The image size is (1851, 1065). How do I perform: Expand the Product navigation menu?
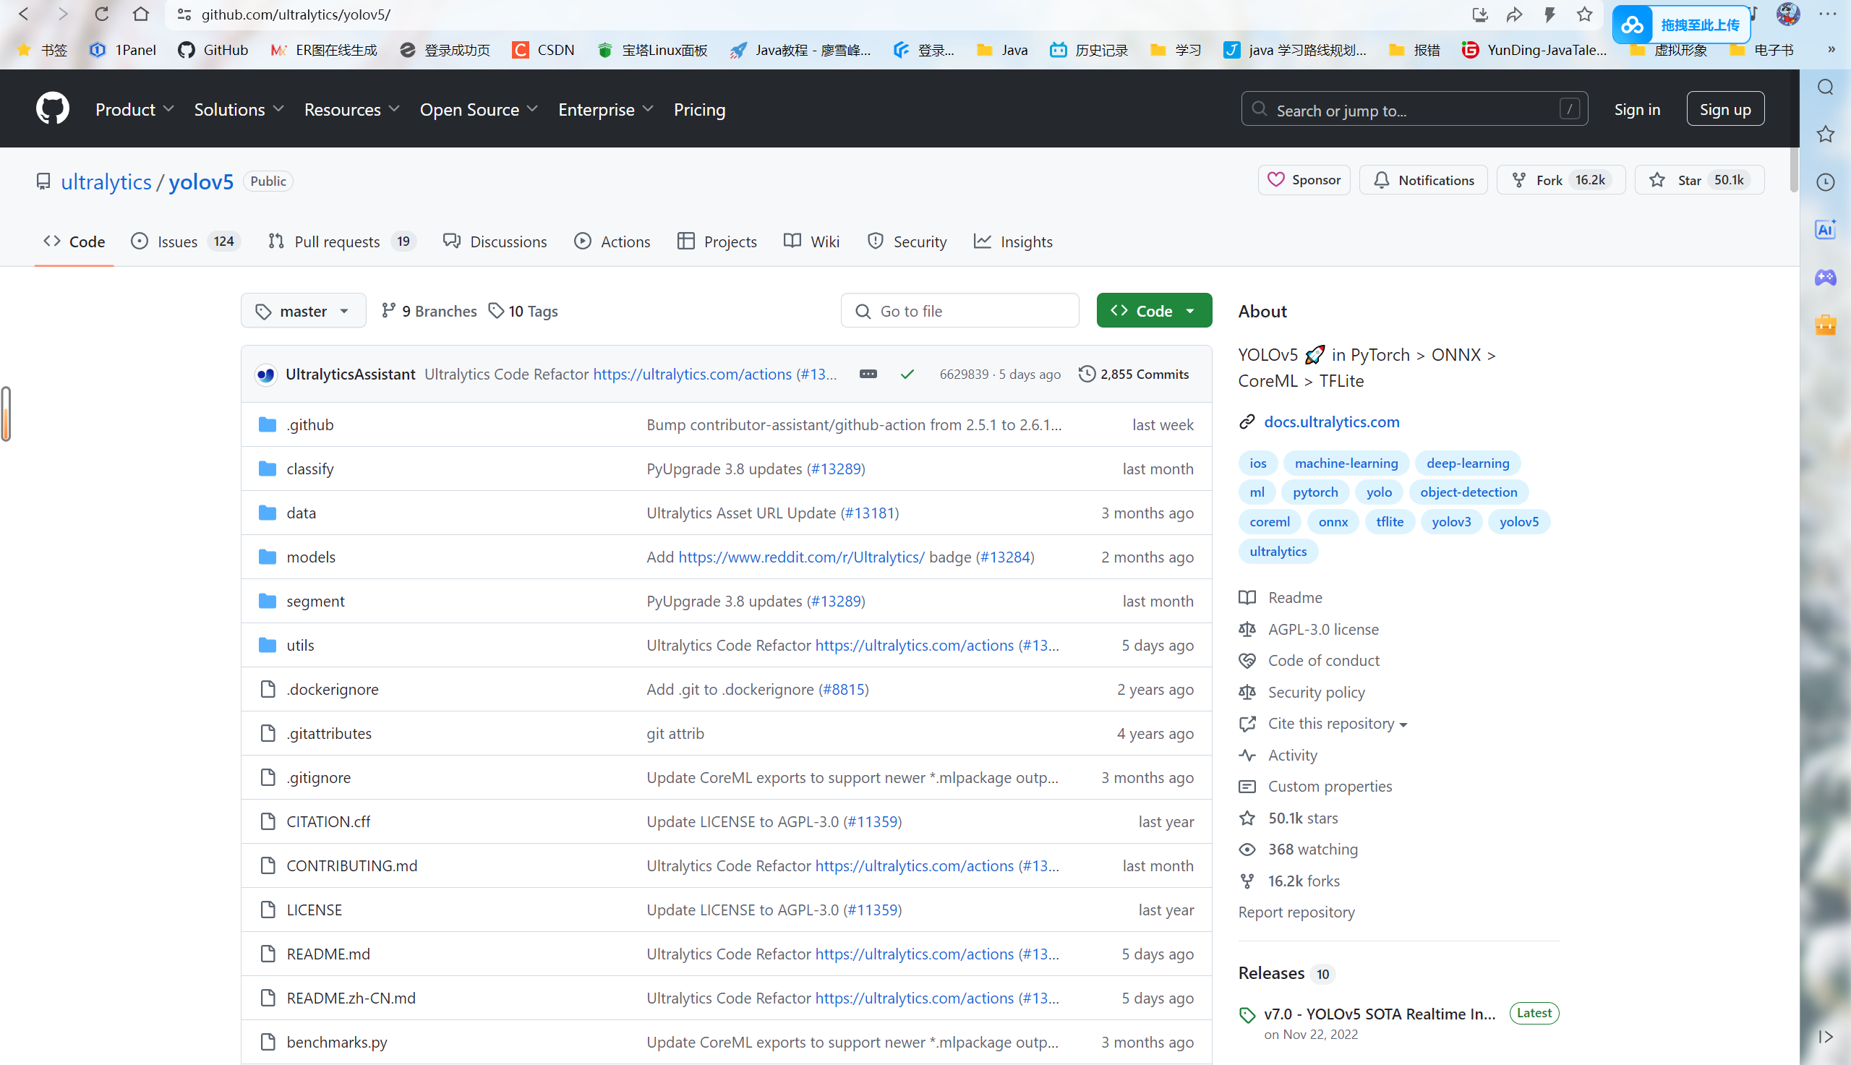pyautogui.click(x=134, y=109)
